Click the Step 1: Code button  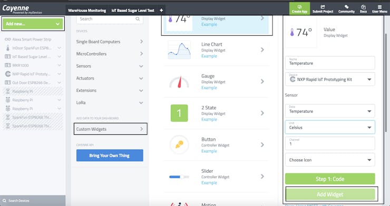330,179
